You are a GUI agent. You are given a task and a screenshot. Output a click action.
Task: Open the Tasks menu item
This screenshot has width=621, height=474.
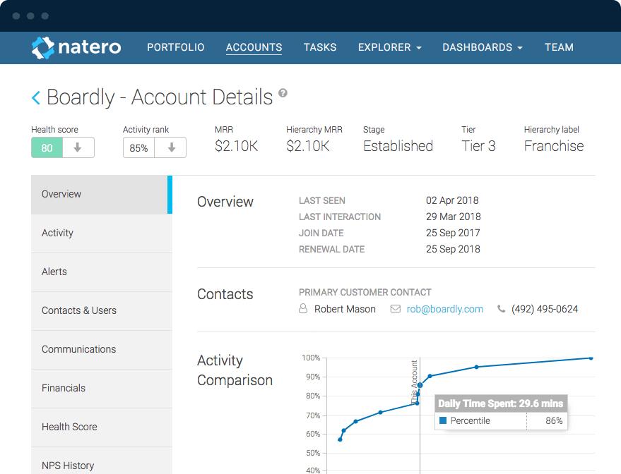(320, 47)
